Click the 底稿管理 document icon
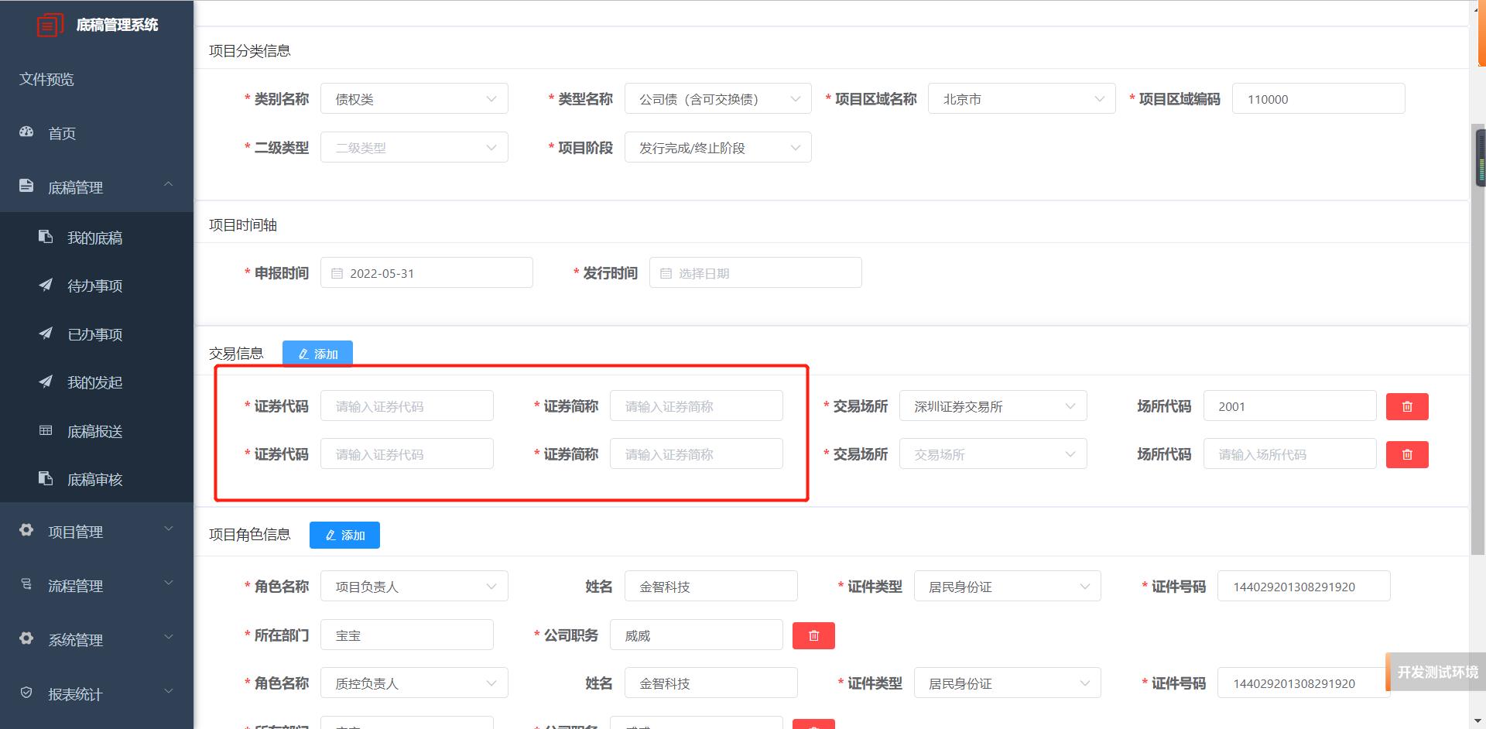 26,186
